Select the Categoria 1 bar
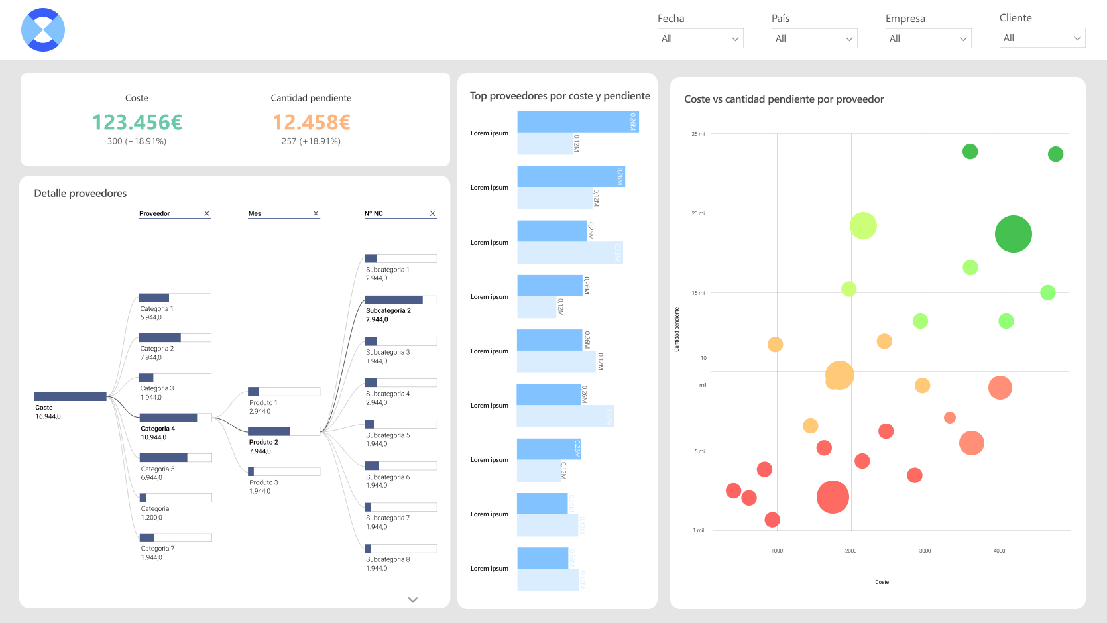 [175, 298]
